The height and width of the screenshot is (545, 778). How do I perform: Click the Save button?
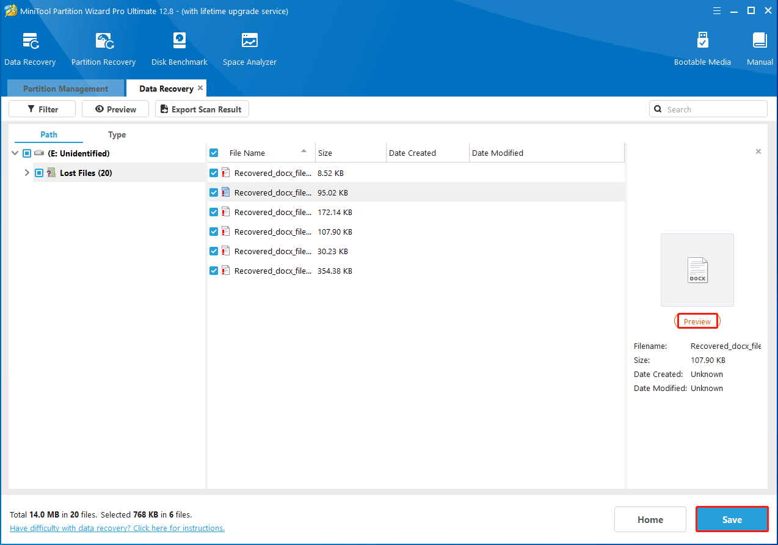point(732,519)
